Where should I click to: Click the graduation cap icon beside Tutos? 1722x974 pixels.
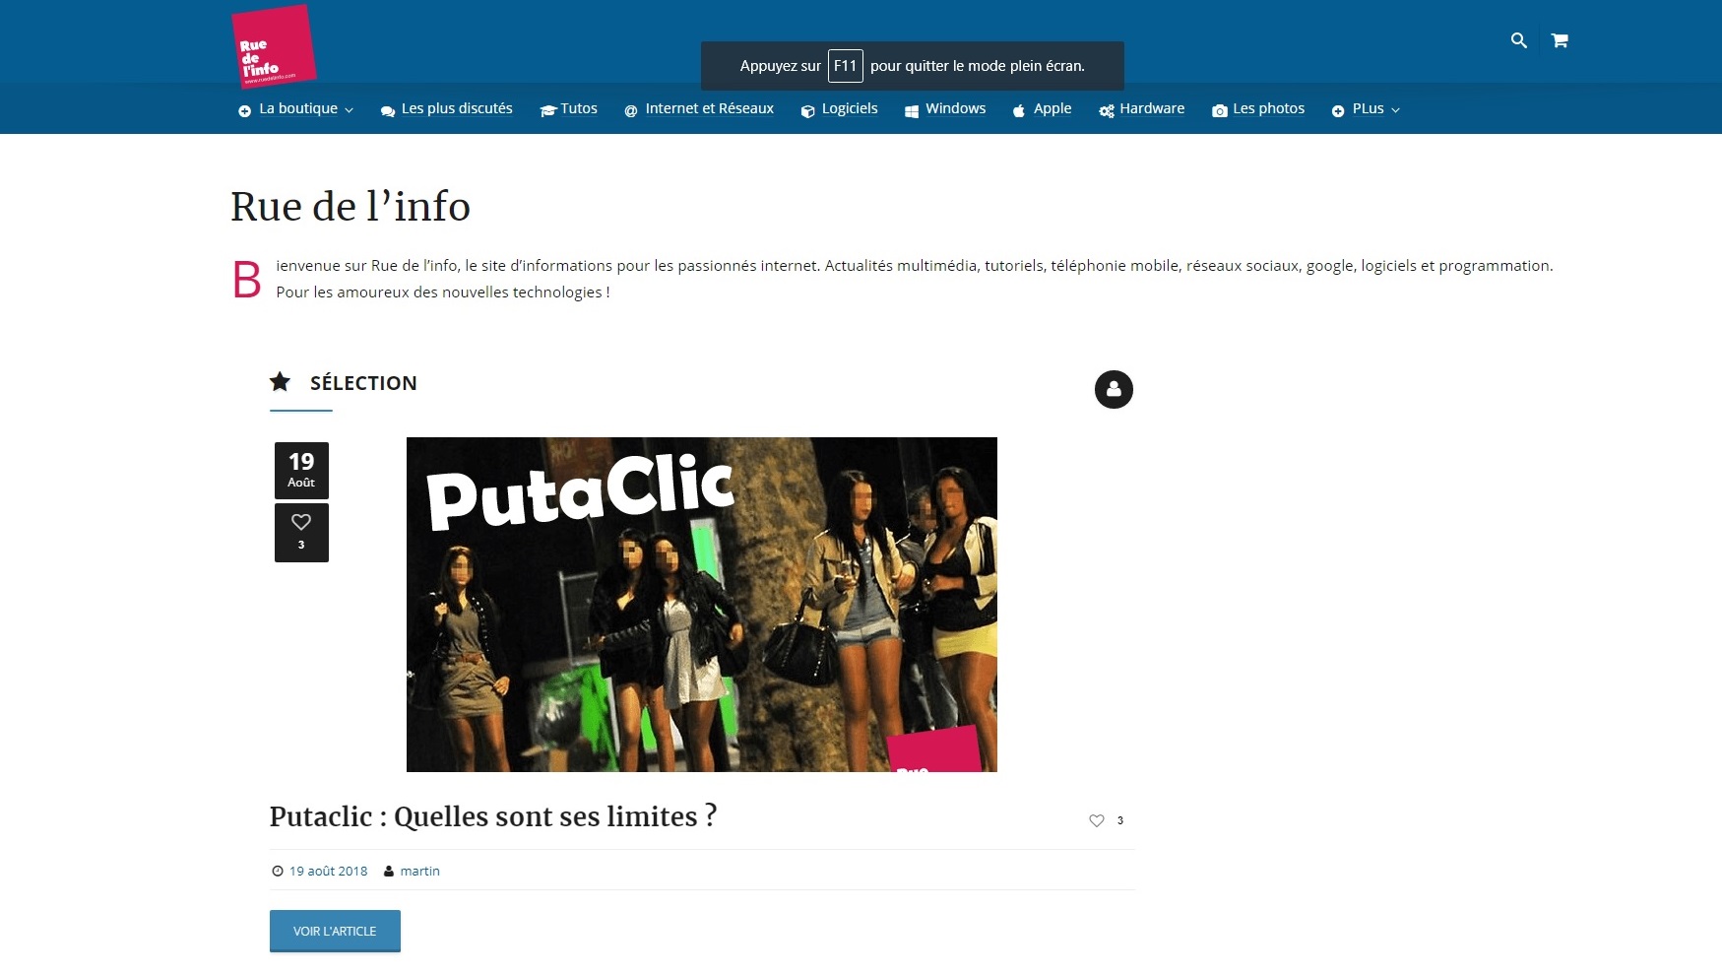click(548, 110)
